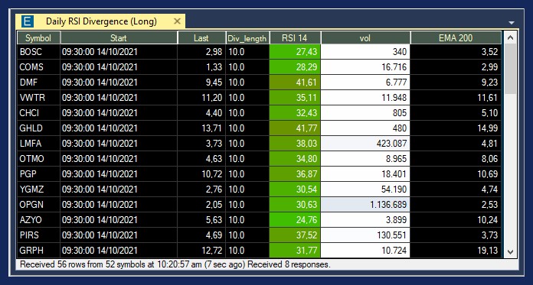Click EMA 200 value 19,13 for GRPH

(x=456, y=250)
